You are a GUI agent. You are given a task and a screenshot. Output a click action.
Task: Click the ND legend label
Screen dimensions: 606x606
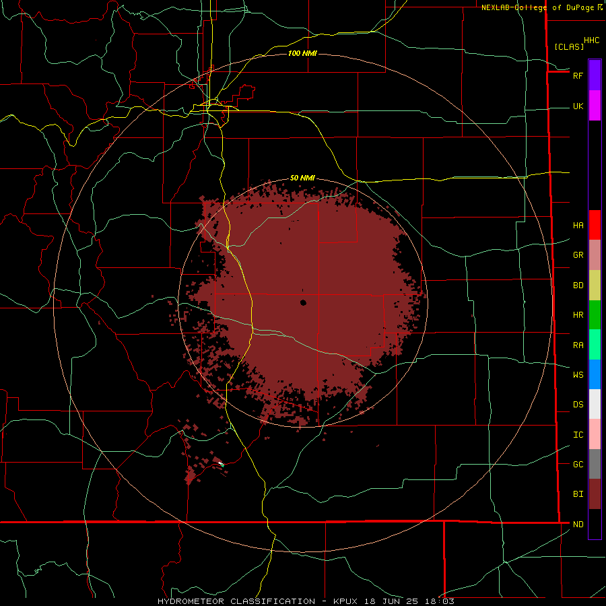578,525
